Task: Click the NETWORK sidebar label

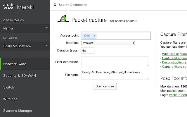Action: tap(10, 38)
